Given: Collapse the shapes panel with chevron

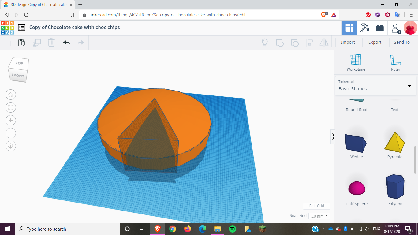Looking at the screenshot, I should tap(333, 136).
